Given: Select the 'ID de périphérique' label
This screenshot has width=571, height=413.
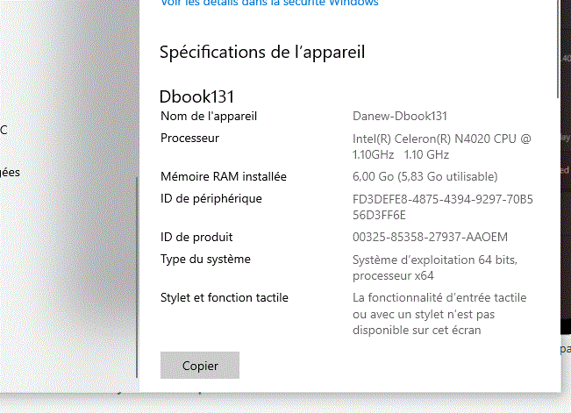Looking at the screenshot, I should (x=211, y=198).
